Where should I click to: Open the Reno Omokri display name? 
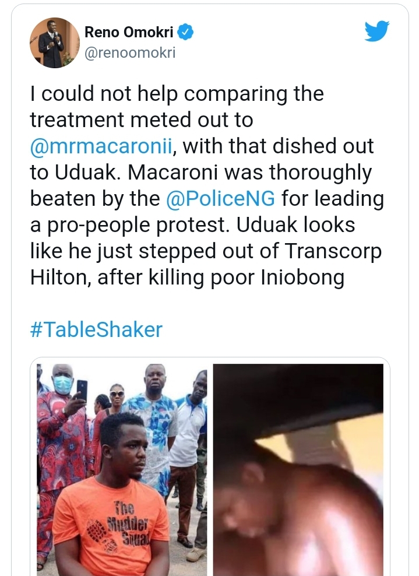129,33
